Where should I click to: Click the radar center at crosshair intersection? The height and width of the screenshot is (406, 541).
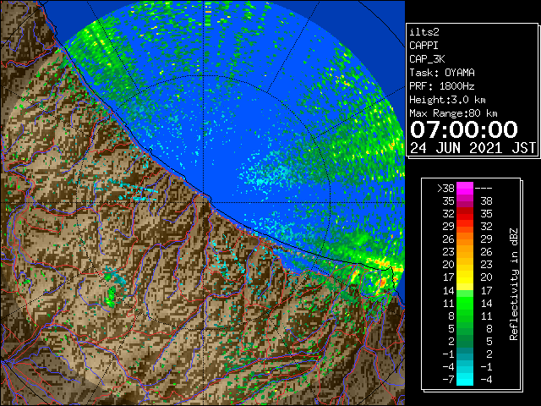coord(204,203)
